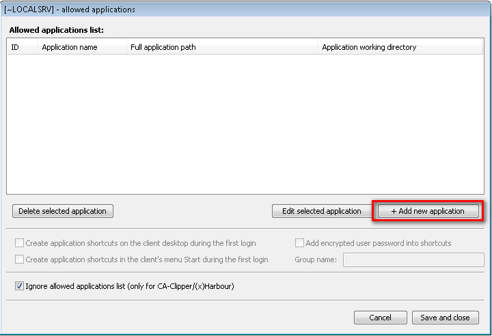
Task: Tick the menu Start shortcuts creation checkbox
Action: (x=19, y=260)
